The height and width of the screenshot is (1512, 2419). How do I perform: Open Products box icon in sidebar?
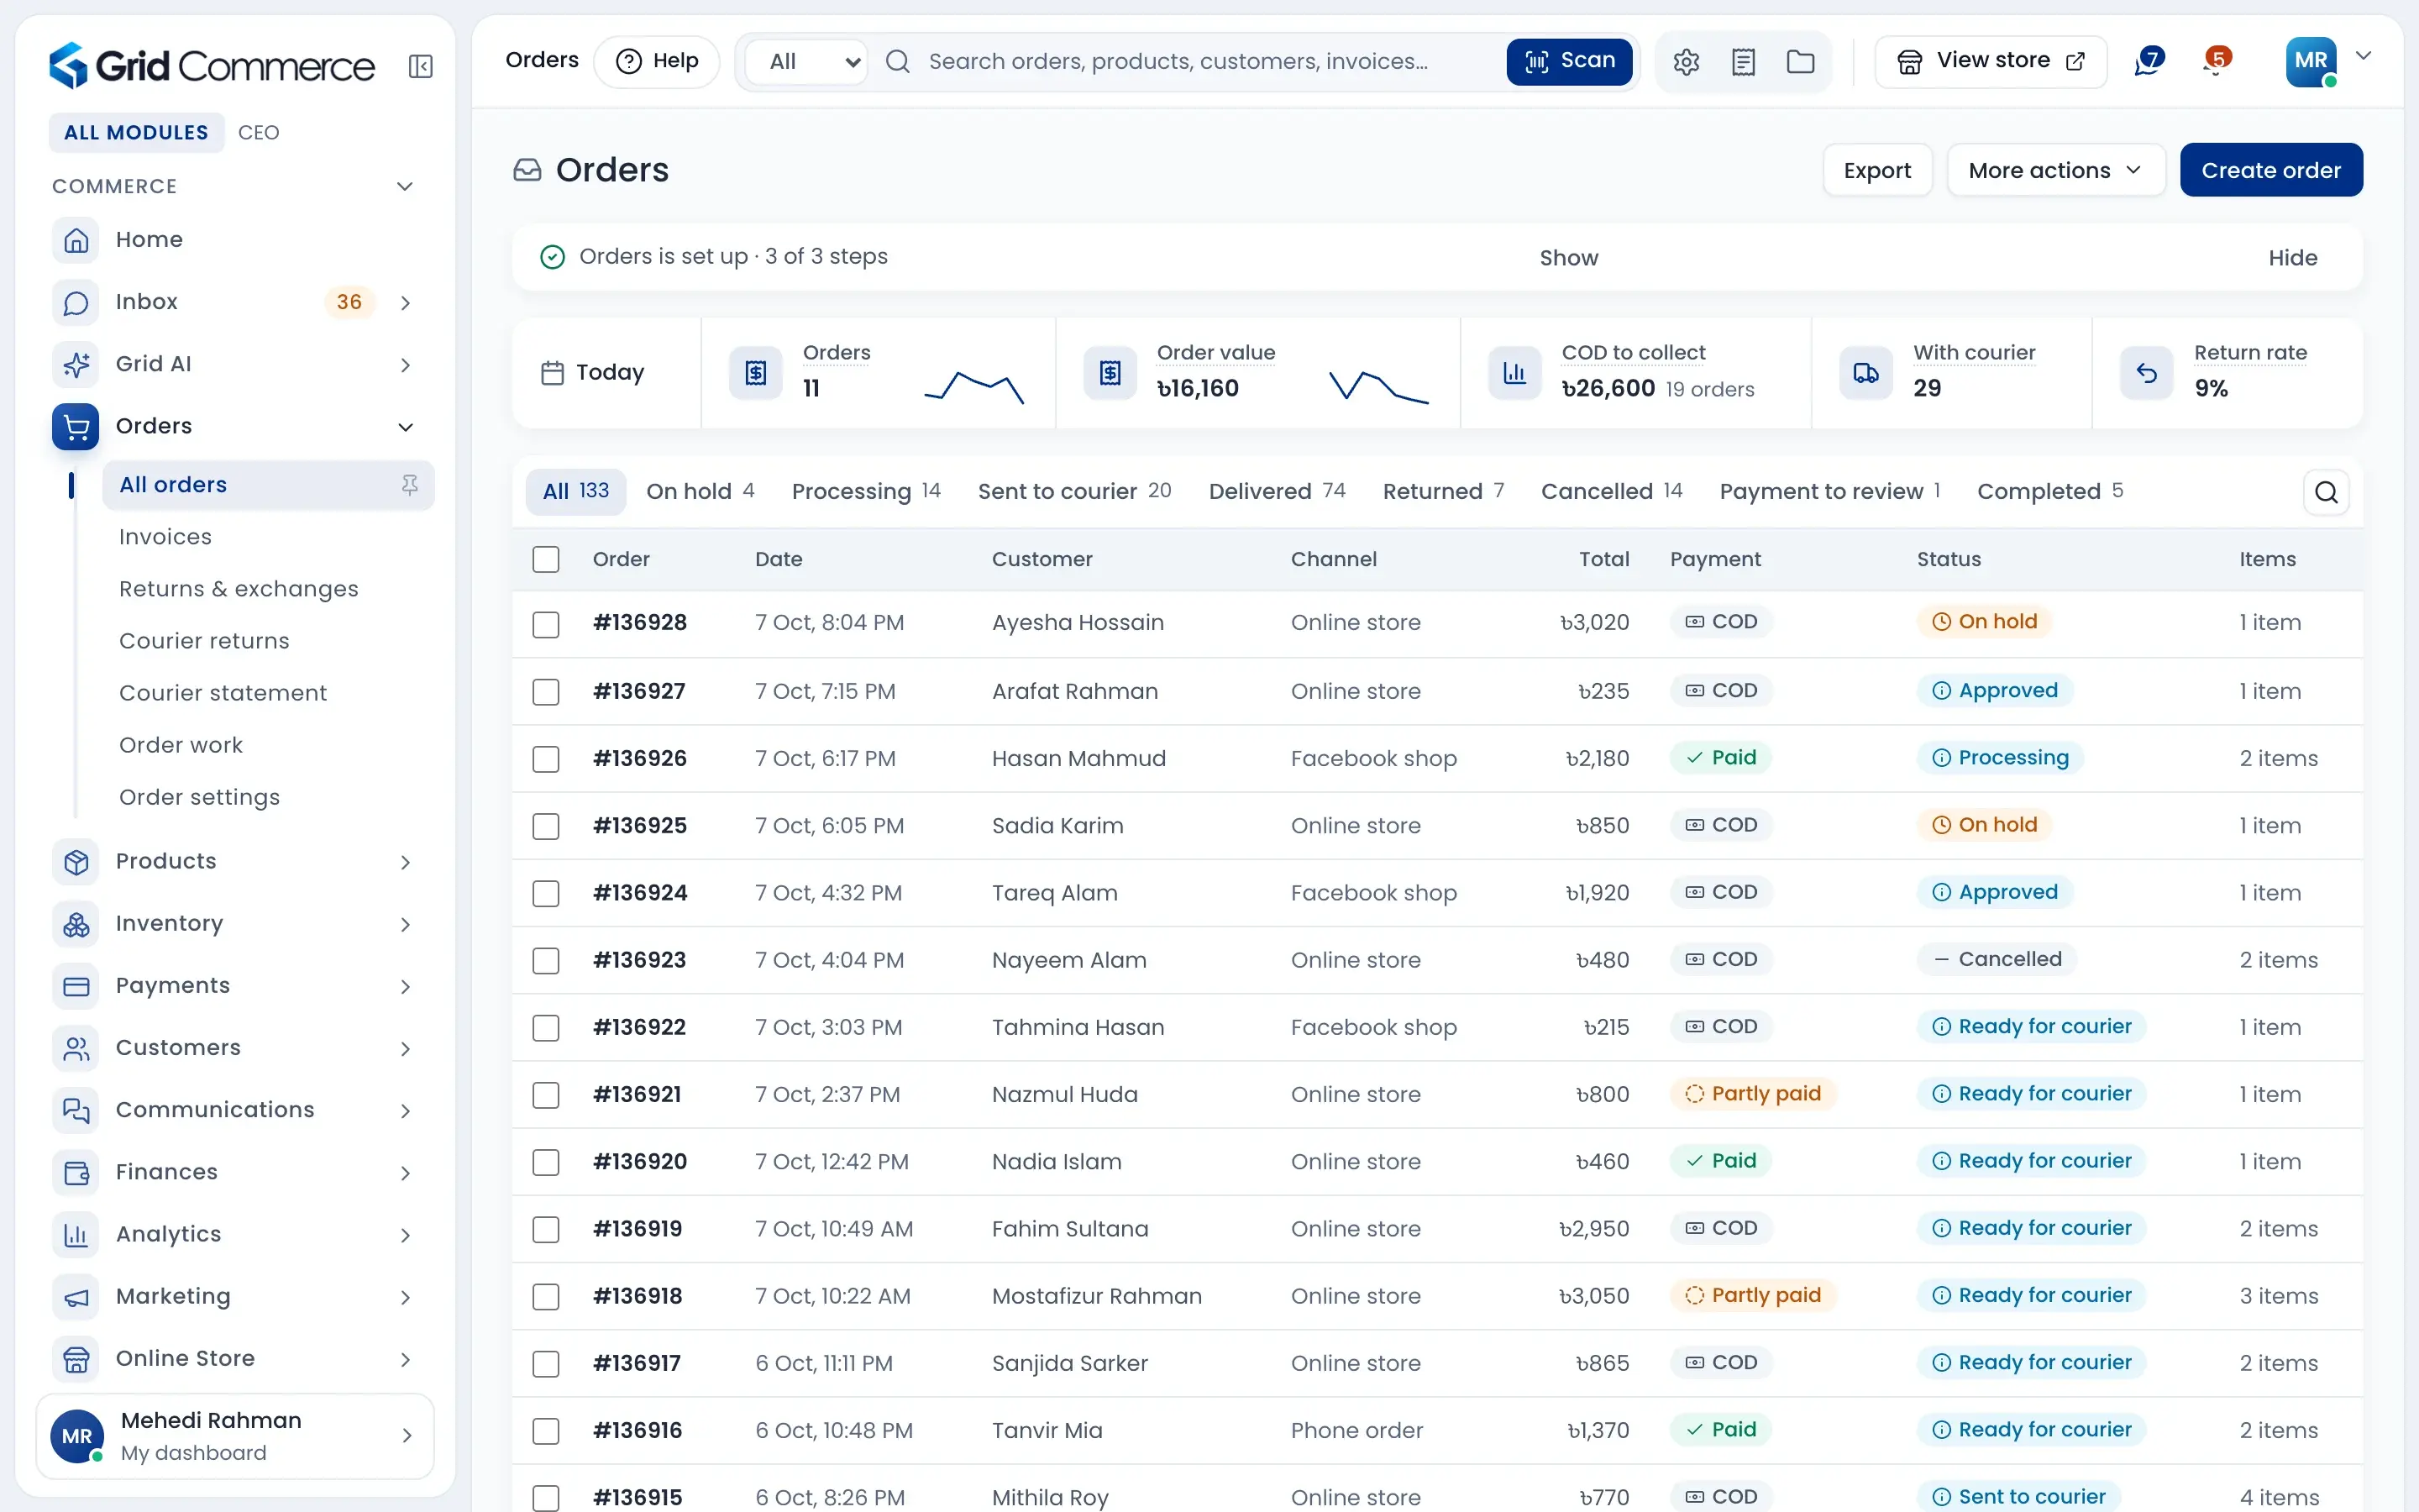click(76, 862)
